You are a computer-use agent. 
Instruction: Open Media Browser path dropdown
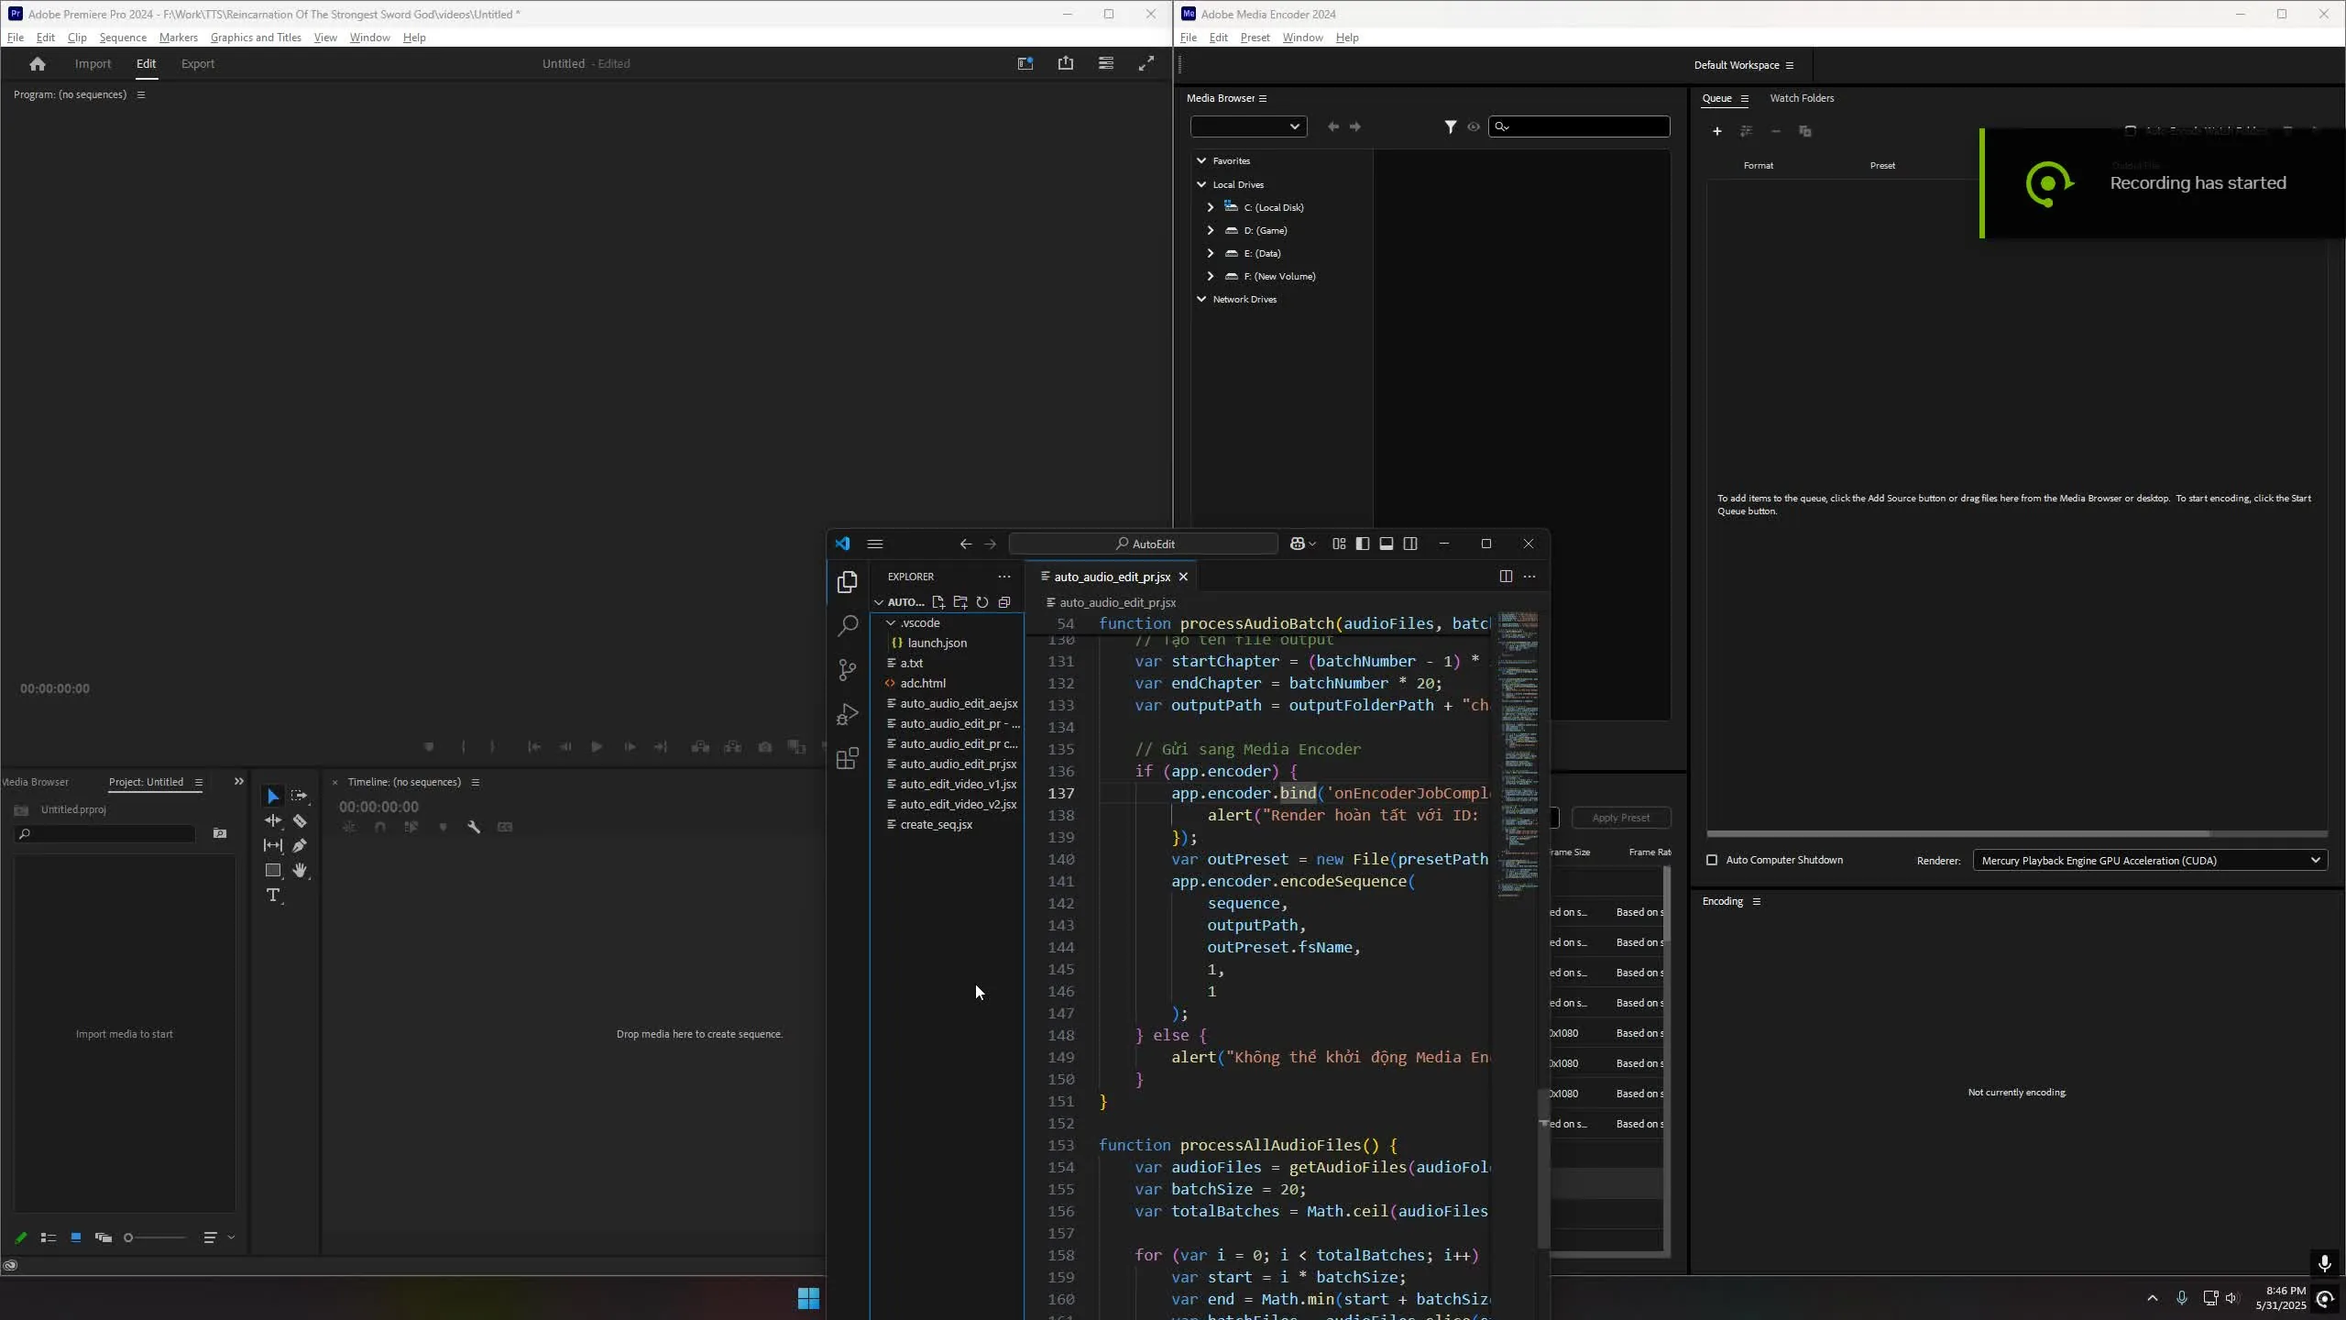(1248, 127)
